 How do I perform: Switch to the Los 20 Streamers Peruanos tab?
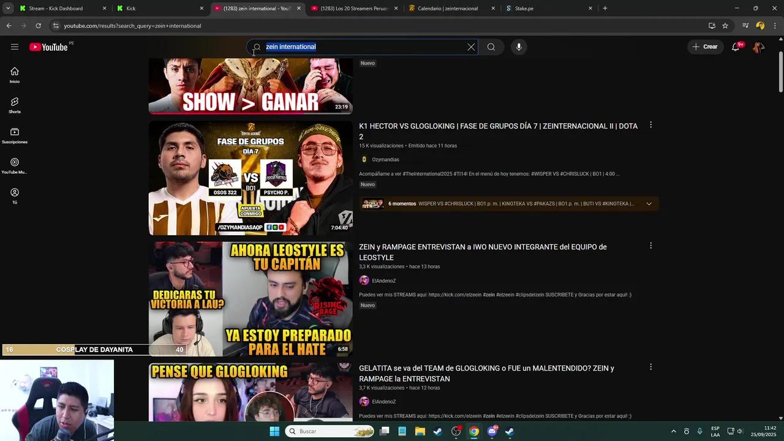[x=354, y=9]
